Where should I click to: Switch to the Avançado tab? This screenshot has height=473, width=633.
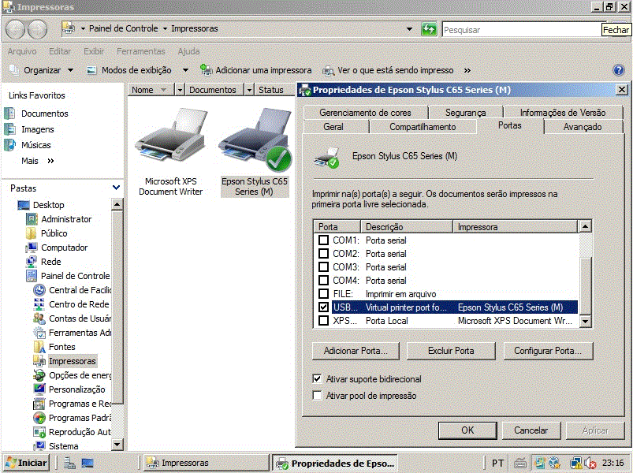tap(582, 127)
